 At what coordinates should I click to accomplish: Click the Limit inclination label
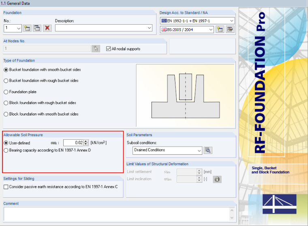point(139,179)
